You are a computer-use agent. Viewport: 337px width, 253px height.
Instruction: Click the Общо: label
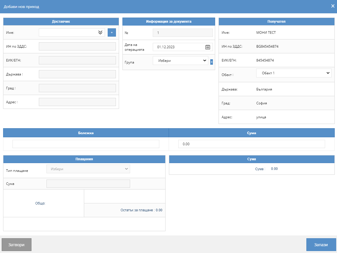point(40,203)
